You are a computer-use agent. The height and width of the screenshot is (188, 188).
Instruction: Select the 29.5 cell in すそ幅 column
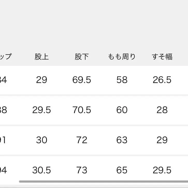(x=162, y=170)
